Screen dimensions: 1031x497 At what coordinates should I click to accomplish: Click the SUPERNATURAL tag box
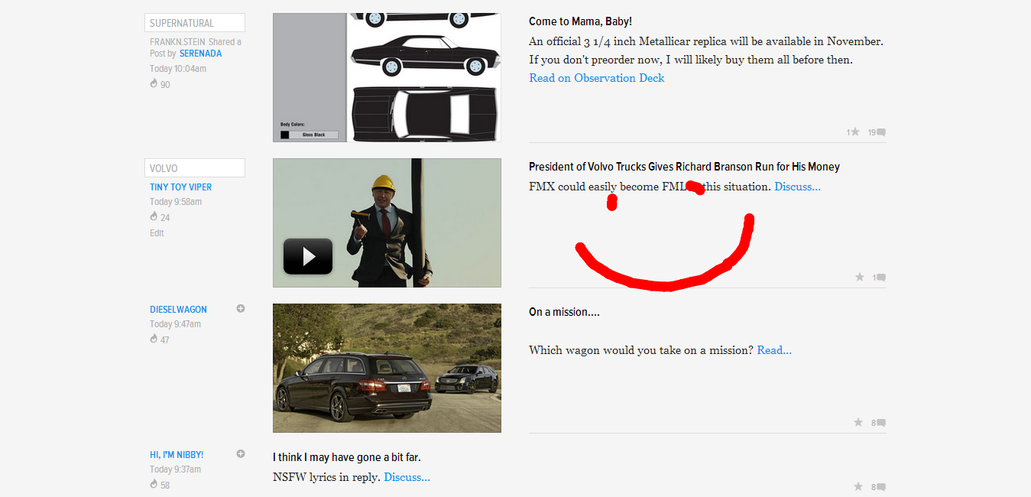[195, 23]
